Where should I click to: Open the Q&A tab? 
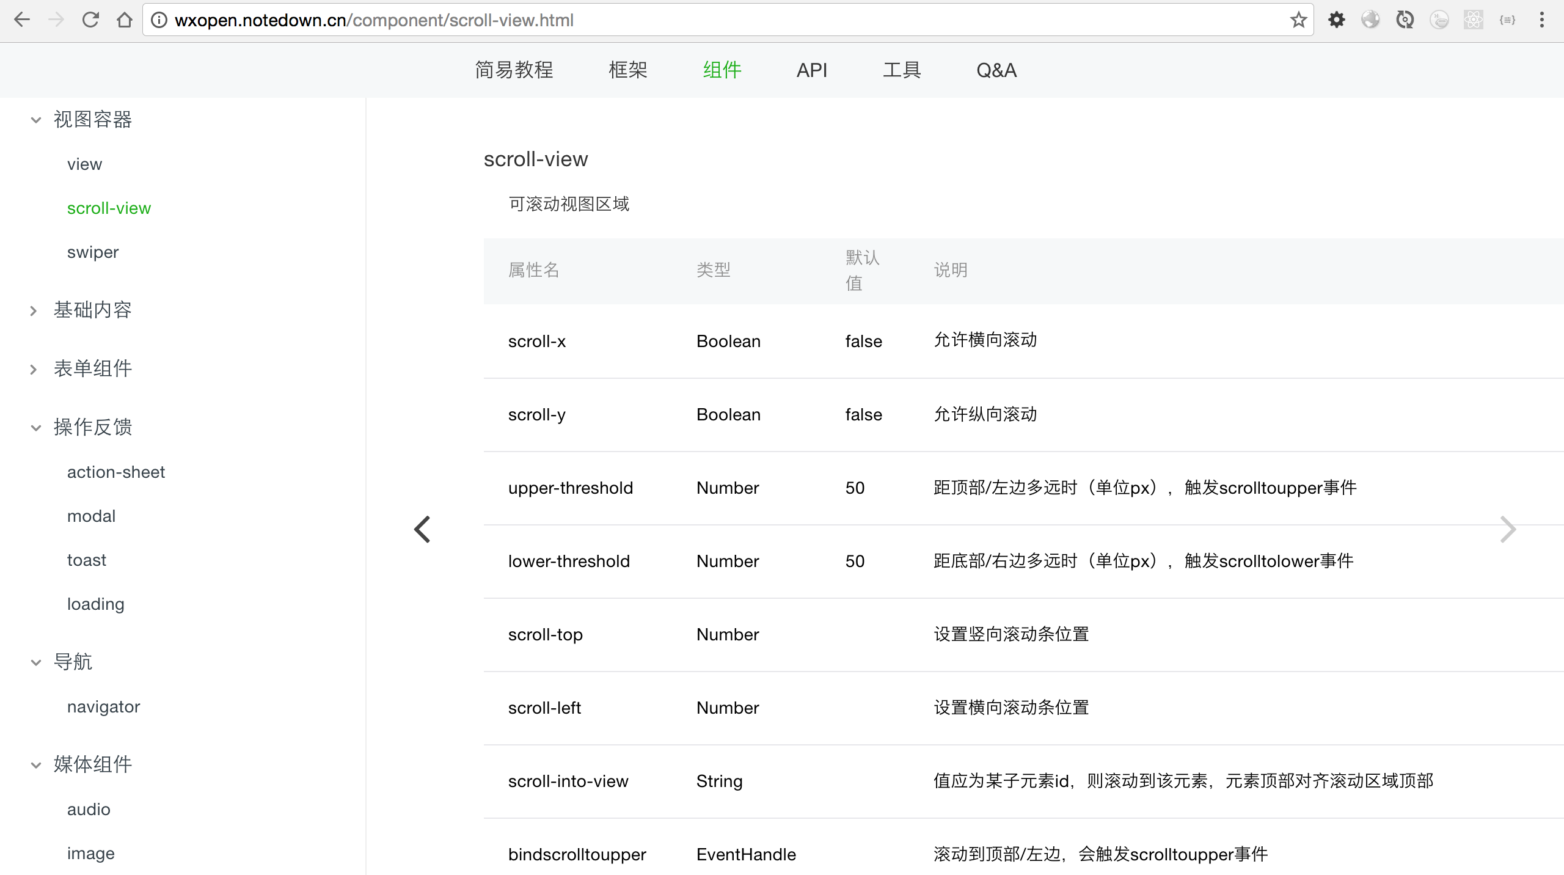click(996, 70)
